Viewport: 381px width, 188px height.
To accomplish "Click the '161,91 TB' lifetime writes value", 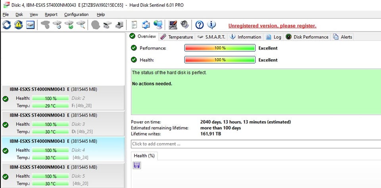I will click(211, 134).
